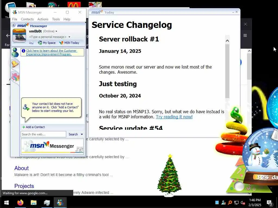Click the MSN Messenger banner ad
Viewport: 278px width, 208px height.
[52, 146]
